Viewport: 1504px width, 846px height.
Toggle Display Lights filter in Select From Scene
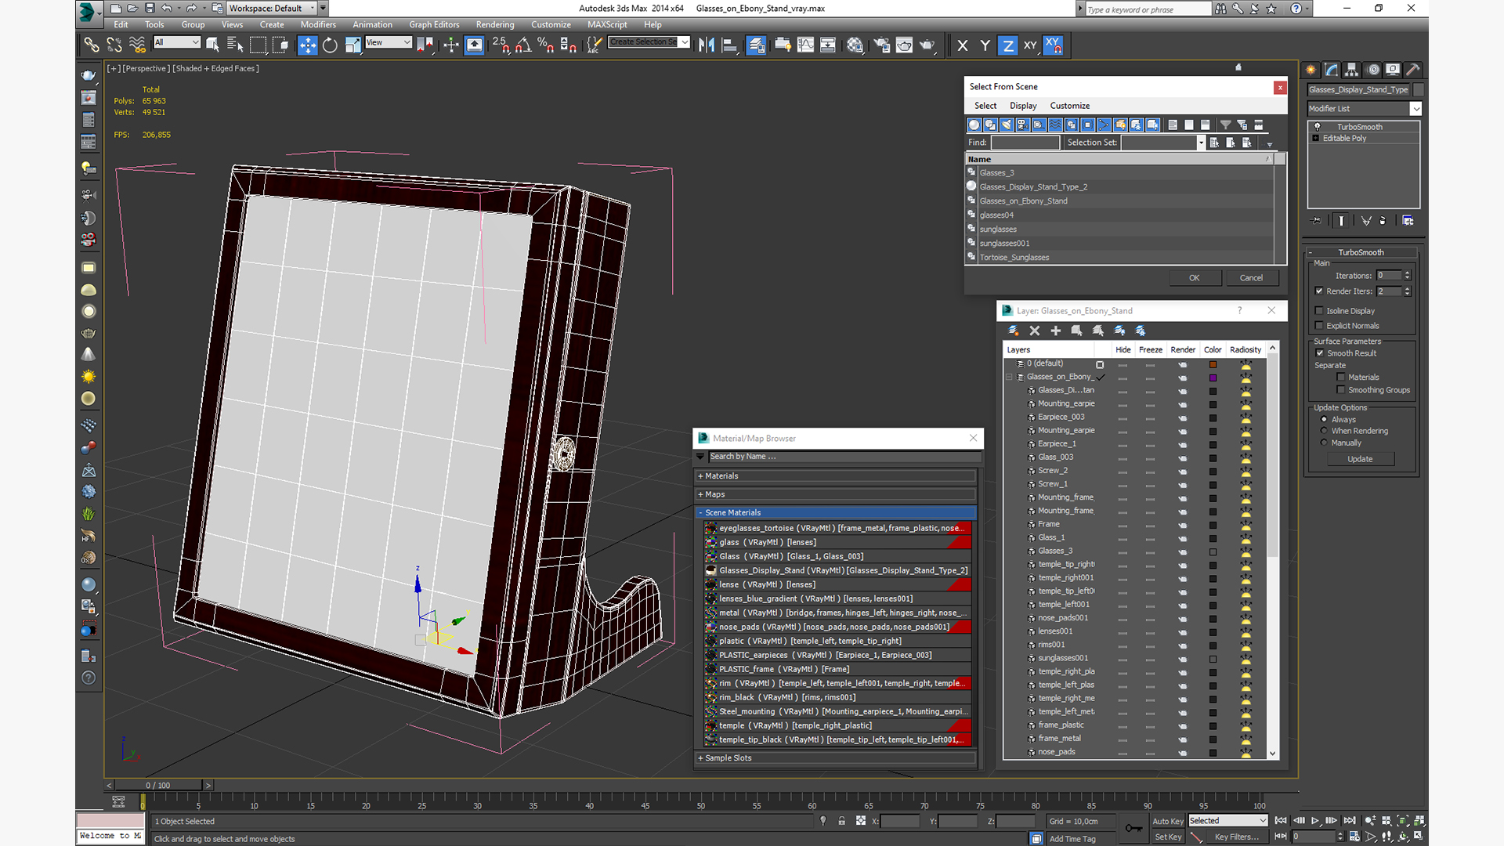[1007, 125]
